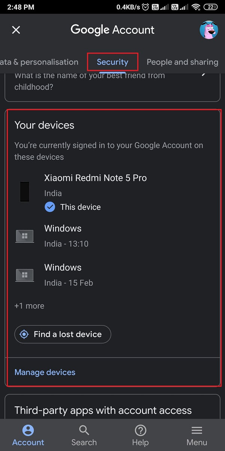Expand the +1 more devices entry

(29, 306)
